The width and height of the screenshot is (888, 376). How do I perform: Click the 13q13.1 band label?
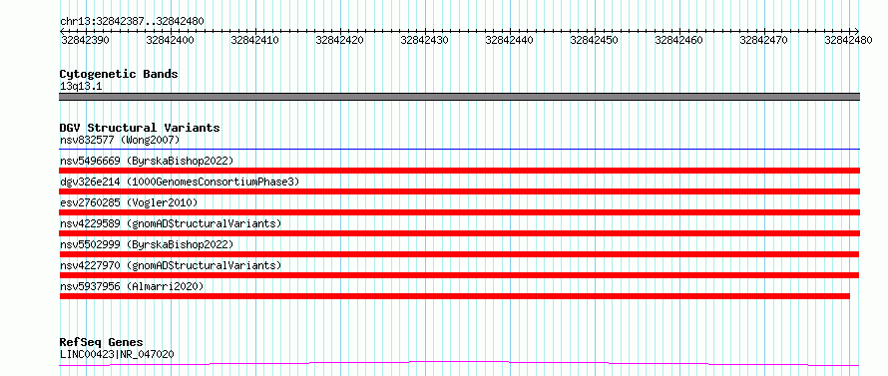[81, 87]
